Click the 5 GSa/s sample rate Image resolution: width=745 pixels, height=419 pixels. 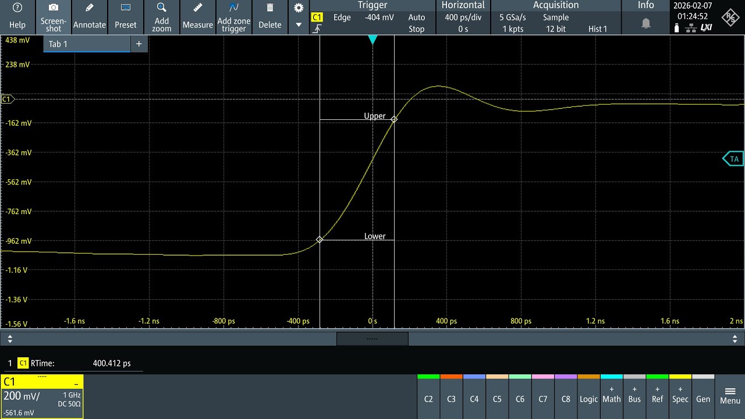point(512,17)
